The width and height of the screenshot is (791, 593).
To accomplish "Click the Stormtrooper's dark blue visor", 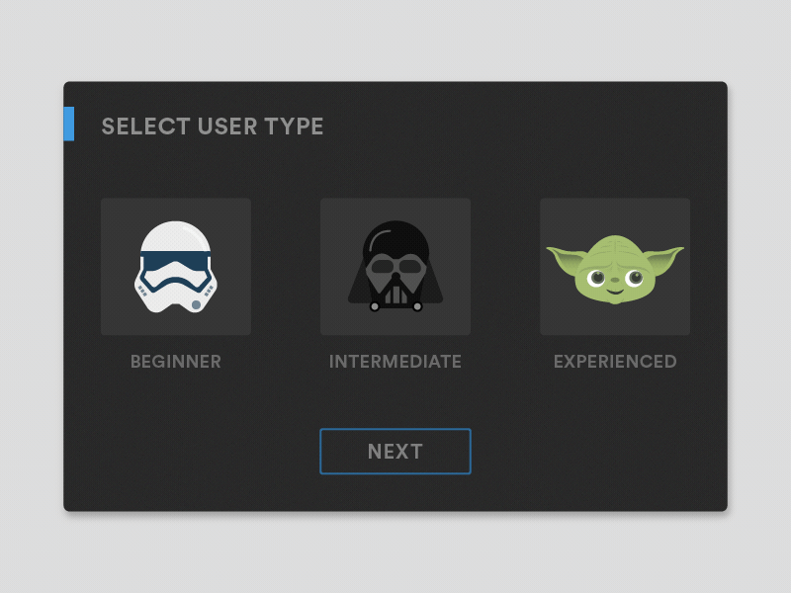I will tap(176, 260).
